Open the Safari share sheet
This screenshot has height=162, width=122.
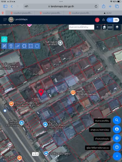[104, 6]
